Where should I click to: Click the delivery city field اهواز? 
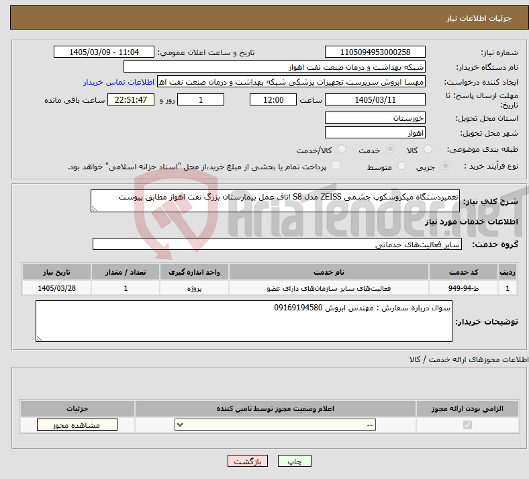(x=375, y=132)
